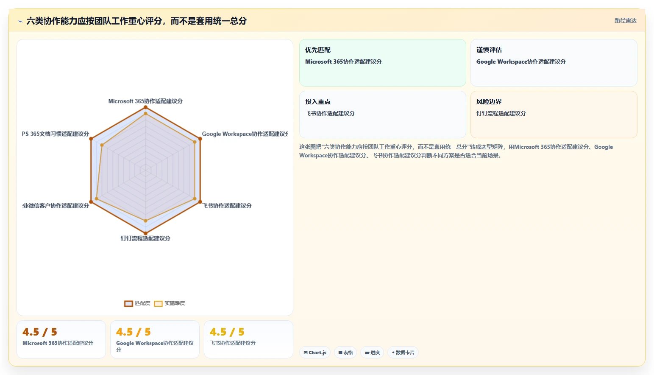Click the 微信客户协作适配建议分 radar axis label
The height and width of the screenshot is (375, 654).
pyautogui.click(x=56, y=206)
